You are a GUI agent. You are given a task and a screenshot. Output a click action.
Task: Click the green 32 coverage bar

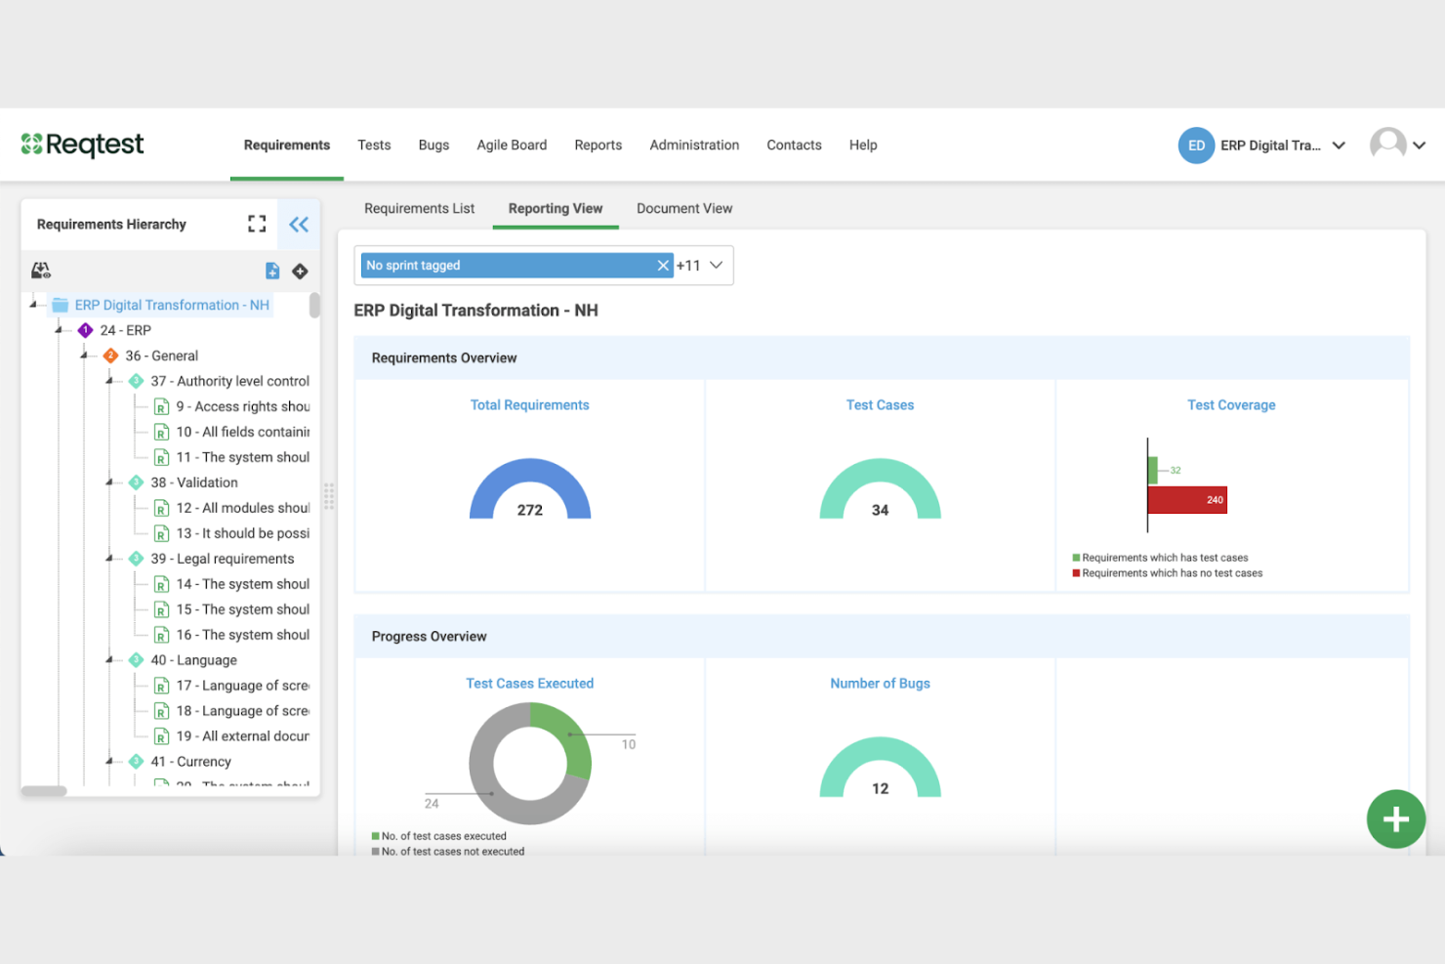pyautogui.click(x=1153, y=470)
